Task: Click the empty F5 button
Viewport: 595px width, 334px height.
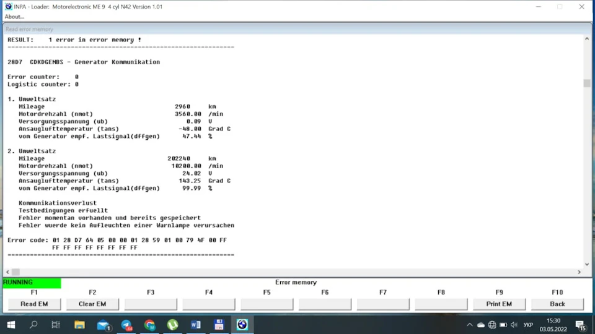Action: click(x=267, y=304)
